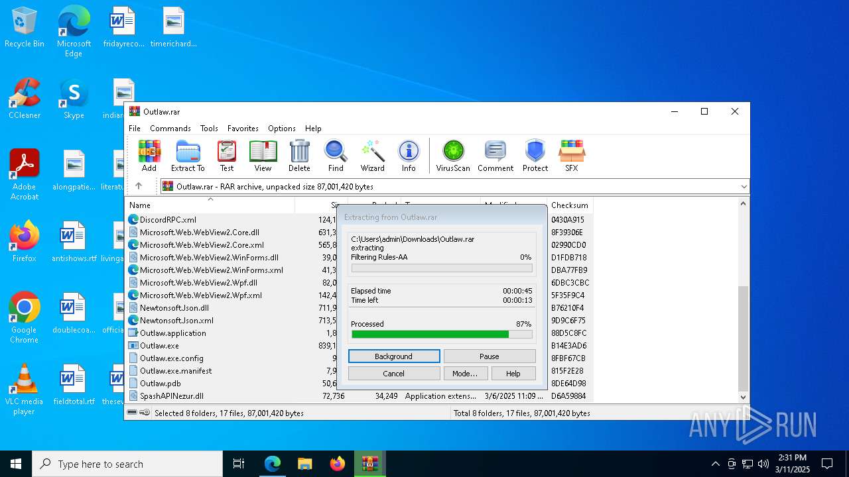Open Recycle Bin on desktop
The image size is (849, 477).
[x=25, y=28]
